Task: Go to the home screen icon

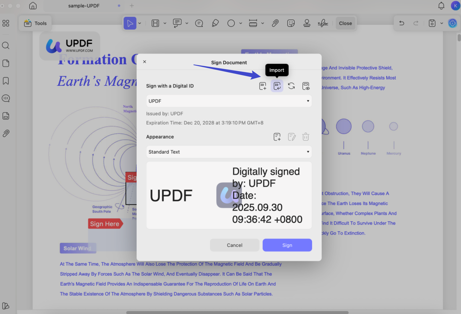Action: point(33,6)
